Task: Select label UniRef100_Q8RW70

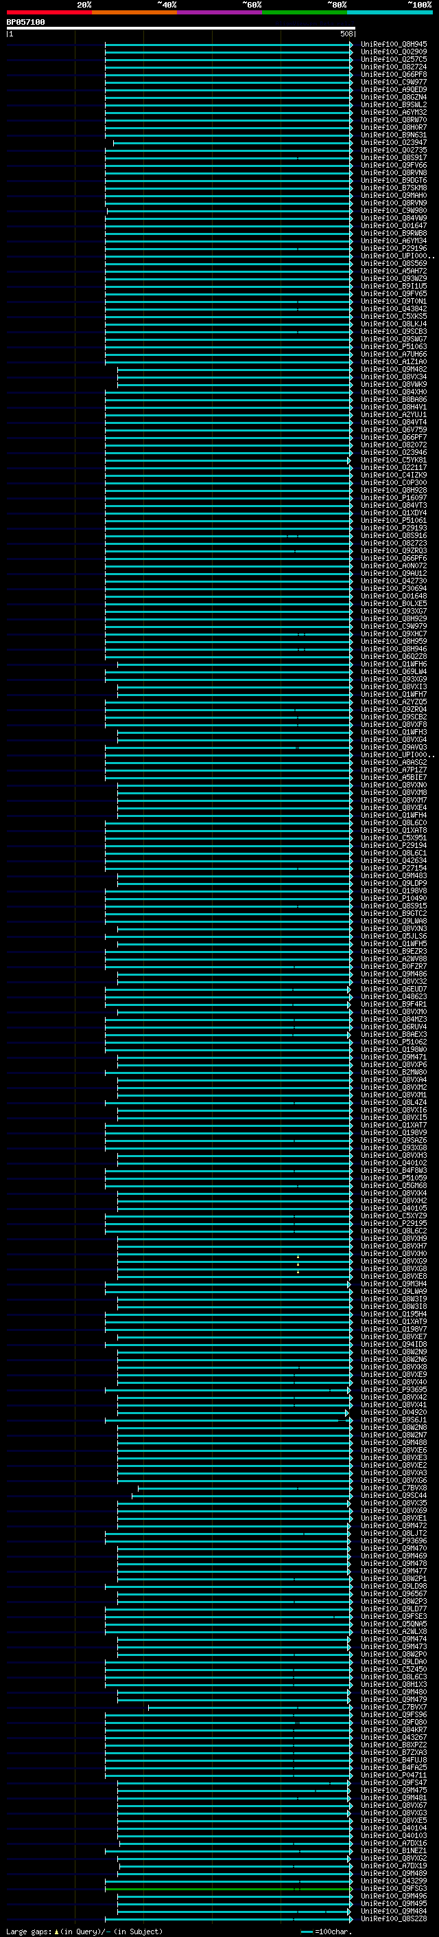Action: [394, 120]
